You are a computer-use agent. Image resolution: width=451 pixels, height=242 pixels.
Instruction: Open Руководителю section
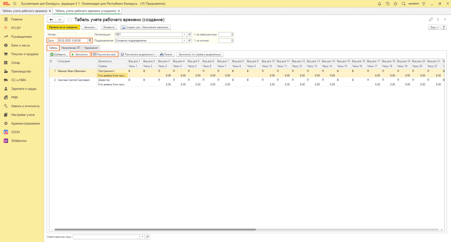pos(22,37)
